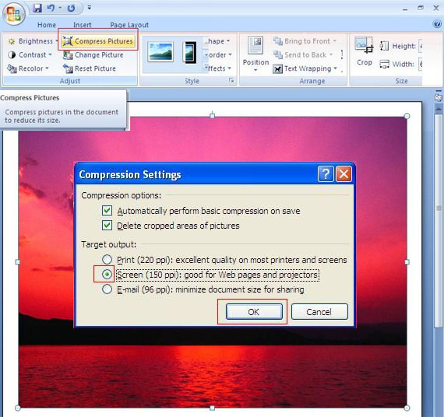Click Change Picture
Viewport: 444px width, 417px height.
pyautogui.click(x=93, y=55)
